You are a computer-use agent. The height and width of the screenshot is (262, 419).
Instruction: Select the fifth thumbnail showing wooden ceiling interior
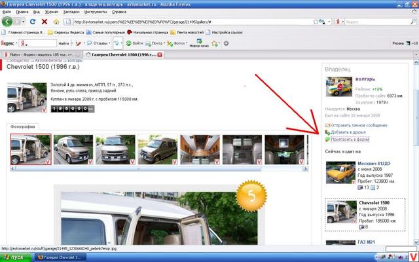pos(200,149)
